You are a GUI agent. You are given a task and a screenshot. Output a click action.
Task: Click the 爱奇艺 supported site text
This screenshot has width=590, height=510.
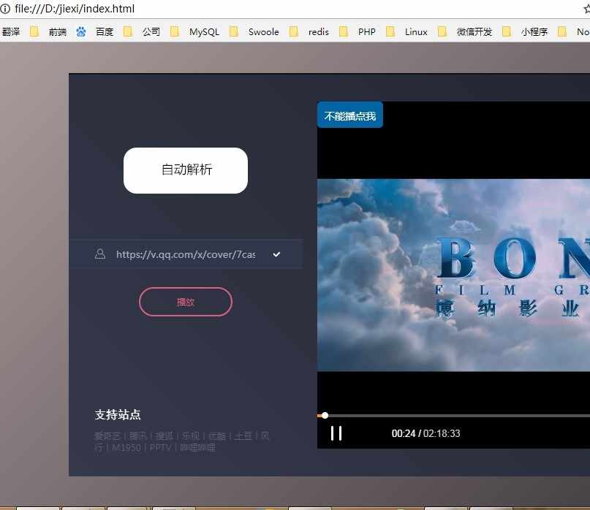(x=107, y=436)
